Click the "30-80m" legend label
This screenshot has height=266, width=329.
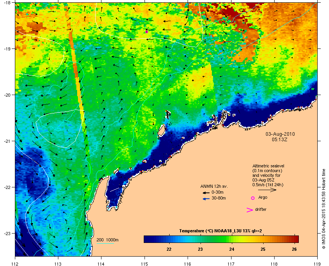coord(219,198)
